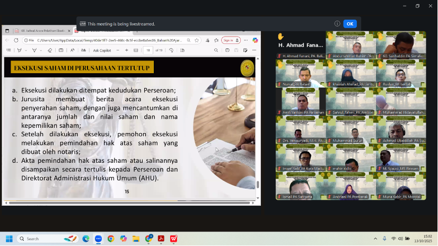Click the favorites star in address bar

197,40
